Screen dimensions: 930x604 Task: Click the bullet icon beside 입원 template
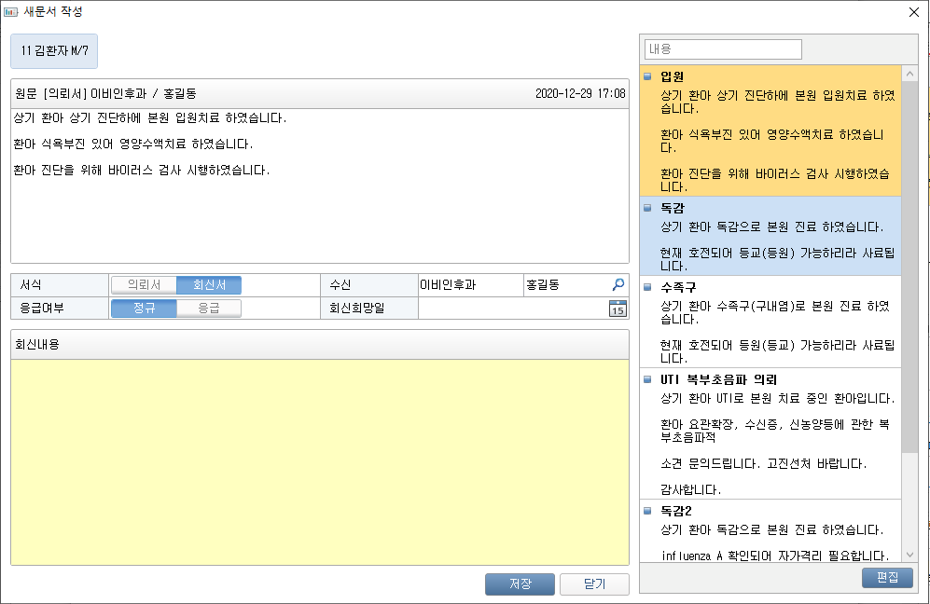pos(648,77)
